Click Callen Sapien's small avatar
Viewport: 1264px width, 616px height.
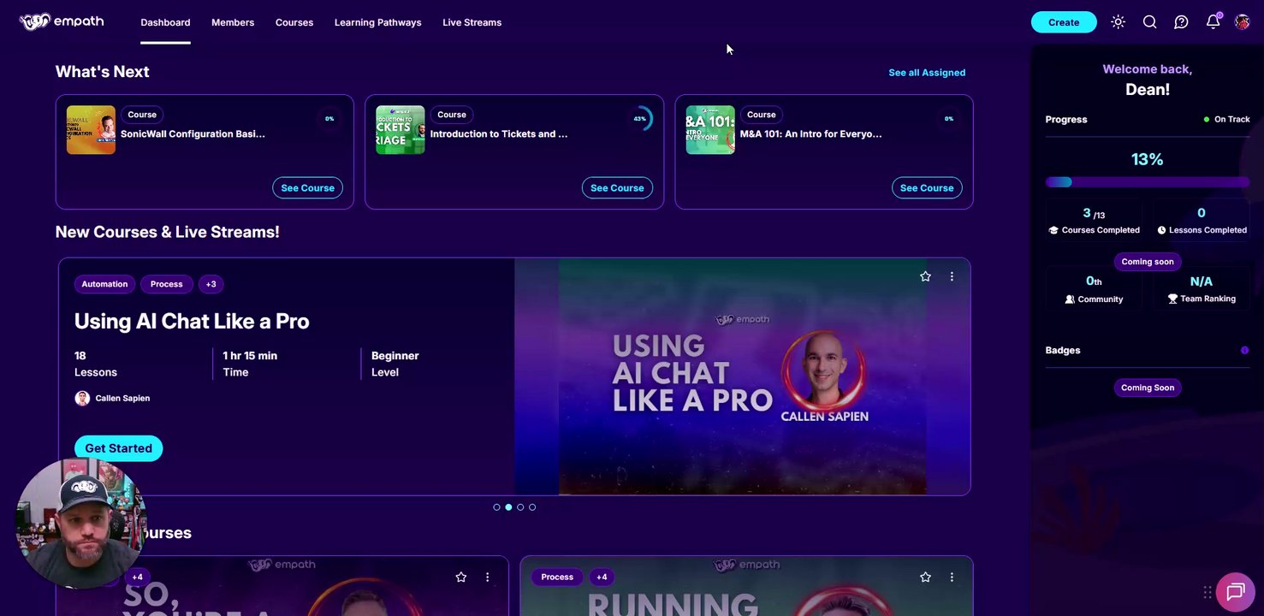click(82, 398)
